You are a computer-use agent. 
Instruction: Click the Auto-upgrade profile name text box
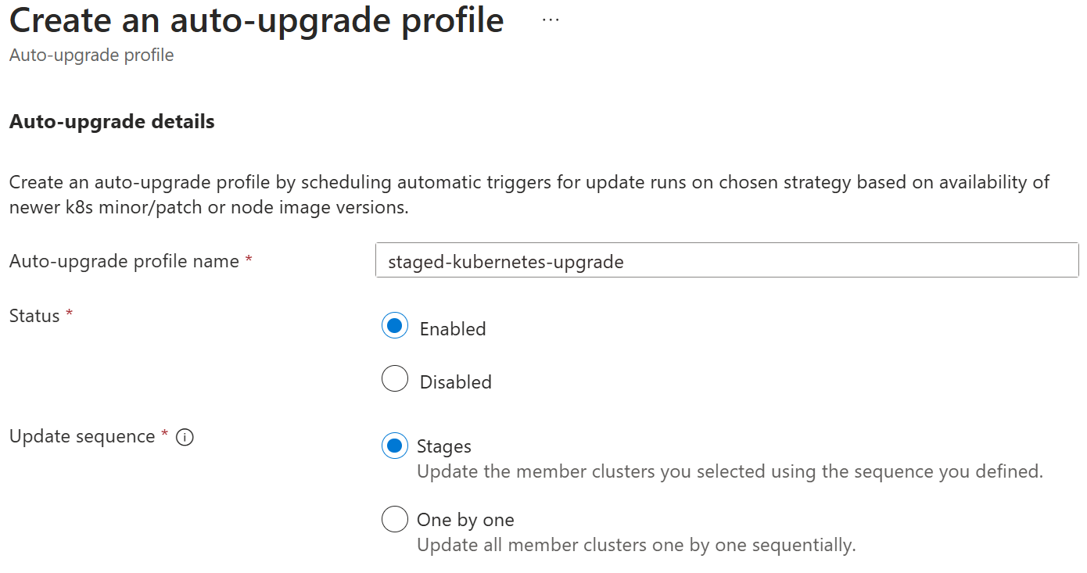pyautogui.click(x=726, y=261)
